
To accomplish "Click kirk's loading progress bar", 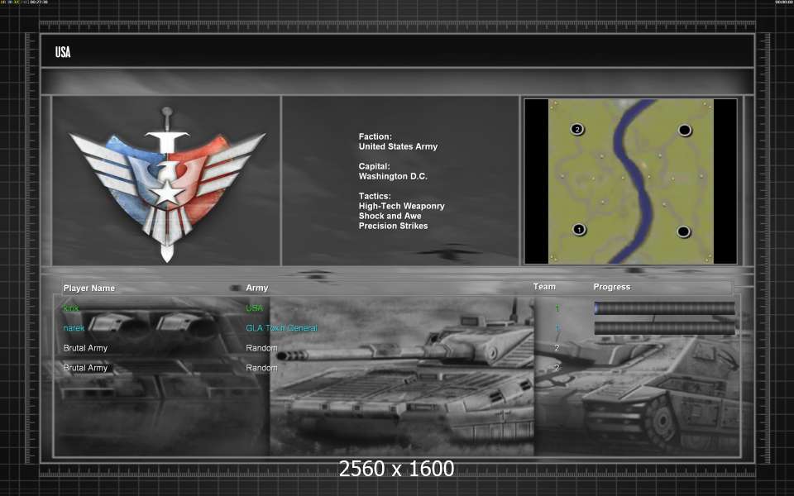I will 664,308.
